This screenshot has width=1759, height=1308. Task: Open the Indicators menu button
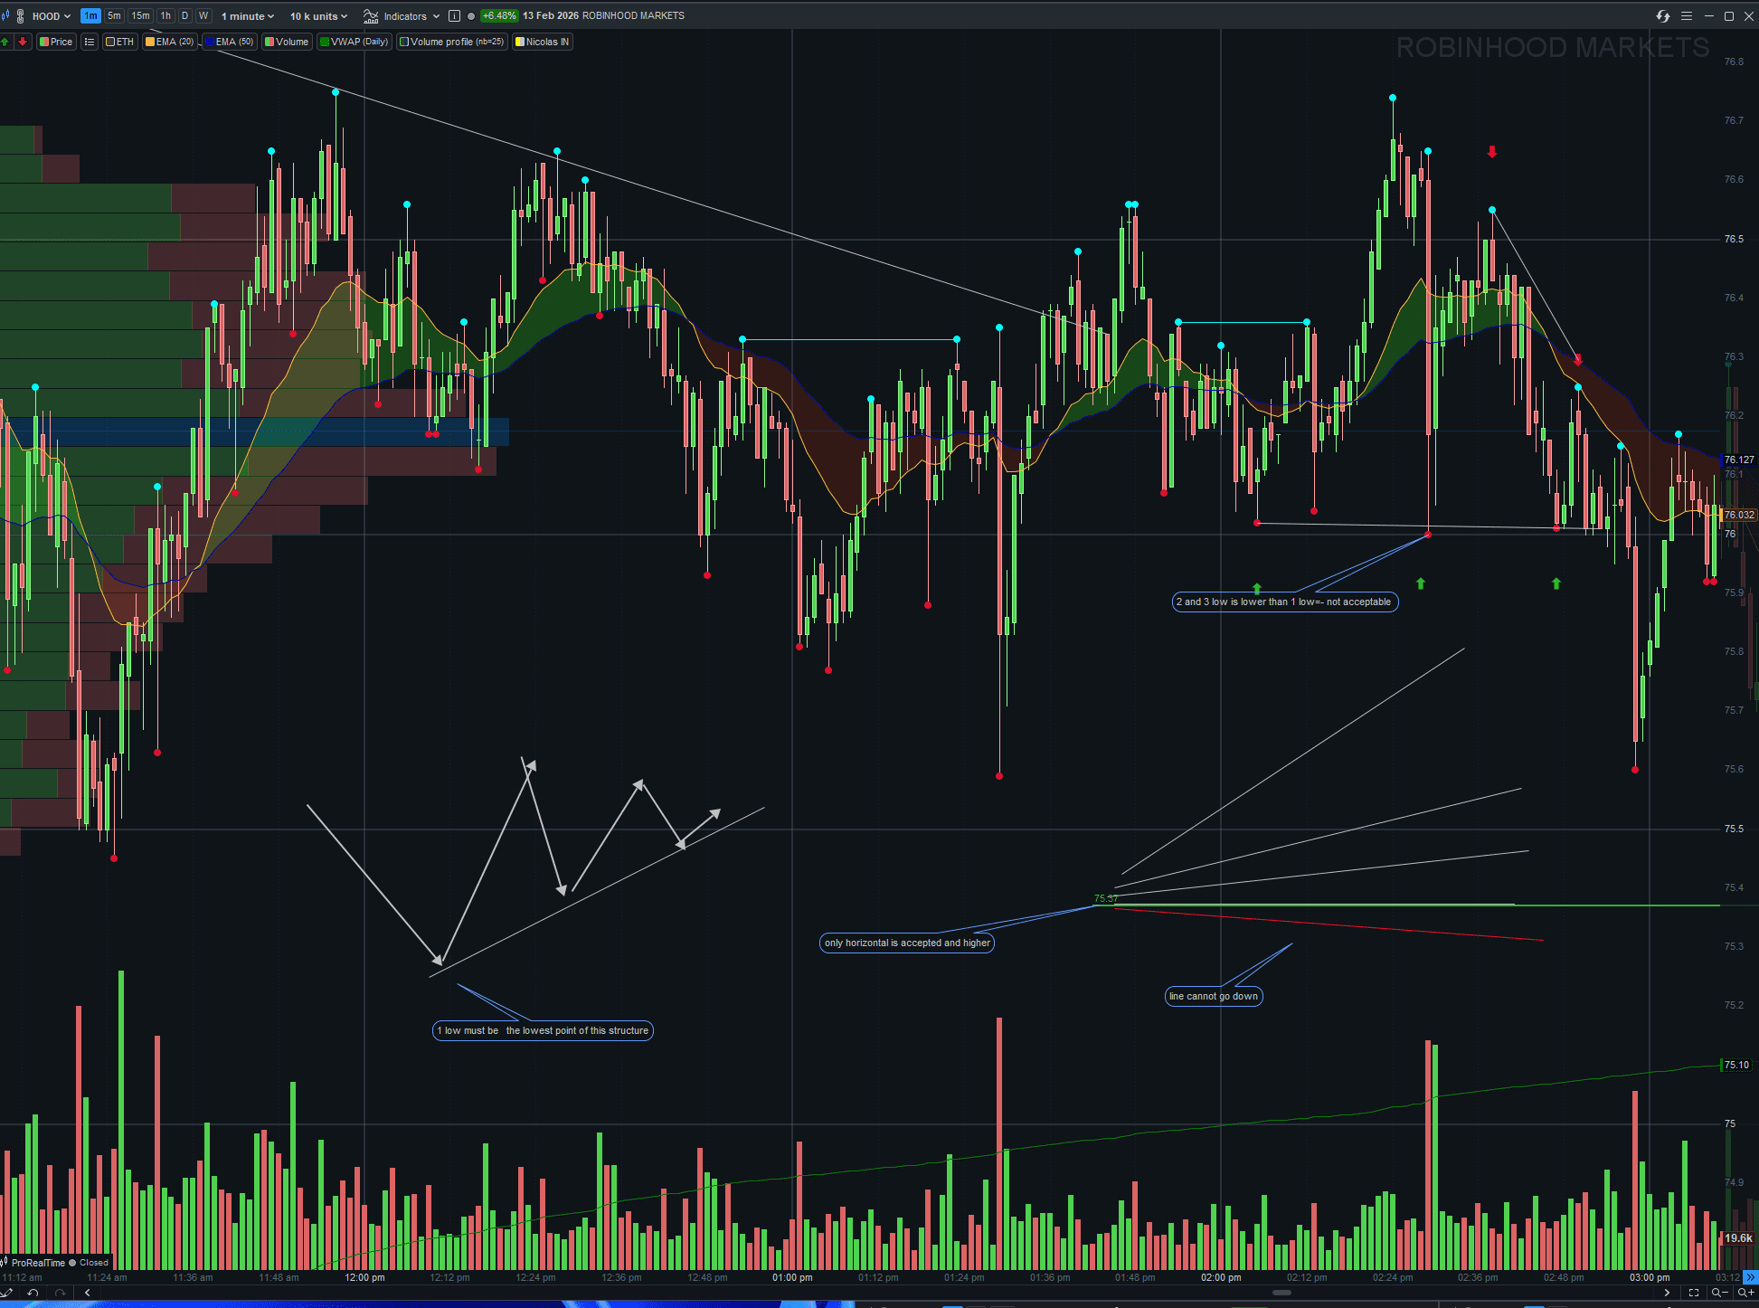402,15
